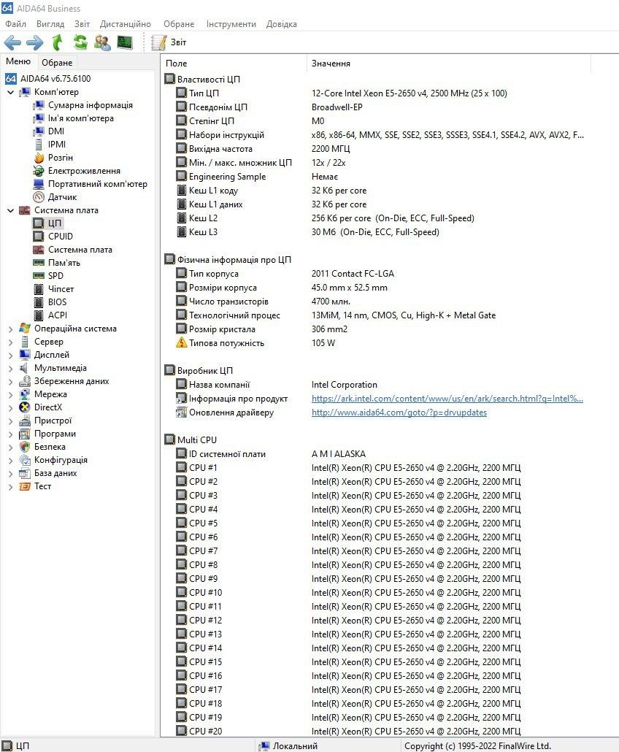Click the Локальний status bar entry
619x752 pixels.
click(288, 745)
